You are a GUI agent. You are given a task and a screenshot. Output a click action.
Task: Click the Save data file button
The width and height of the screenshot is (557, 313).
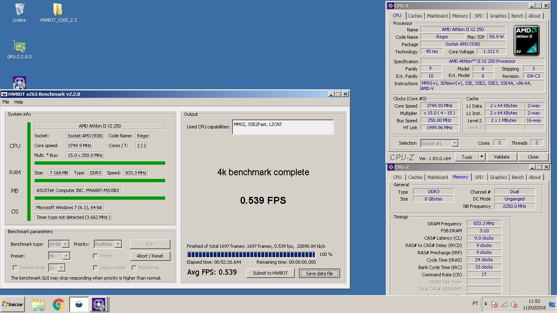click(x=319, y=273)
